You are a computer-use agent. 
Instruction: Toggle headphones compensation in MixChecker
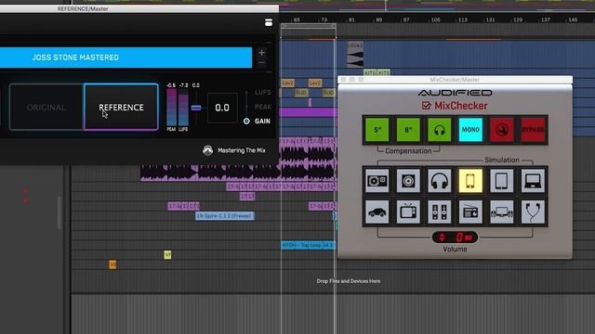(x=439, y=130)
